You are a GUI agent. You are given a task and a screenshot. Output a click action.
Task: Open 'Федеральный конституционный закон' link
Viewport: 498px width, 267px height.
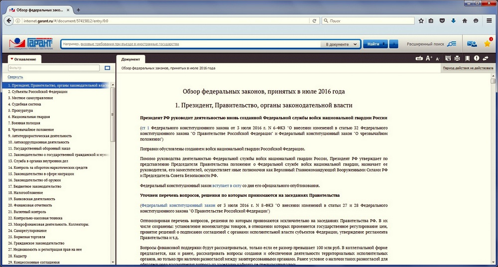(178, 205)
